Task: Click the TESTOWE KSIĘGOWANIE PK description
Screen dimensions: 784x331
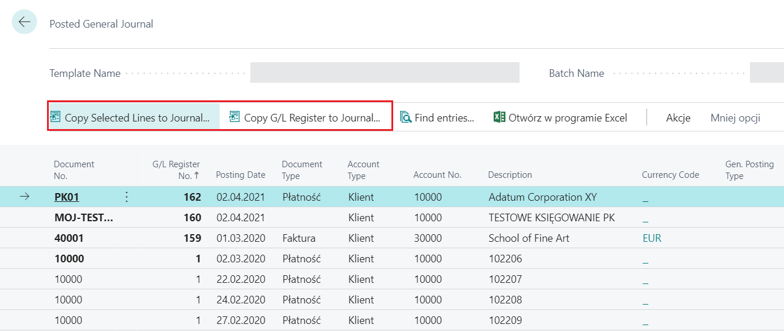Action: (551, 218)
